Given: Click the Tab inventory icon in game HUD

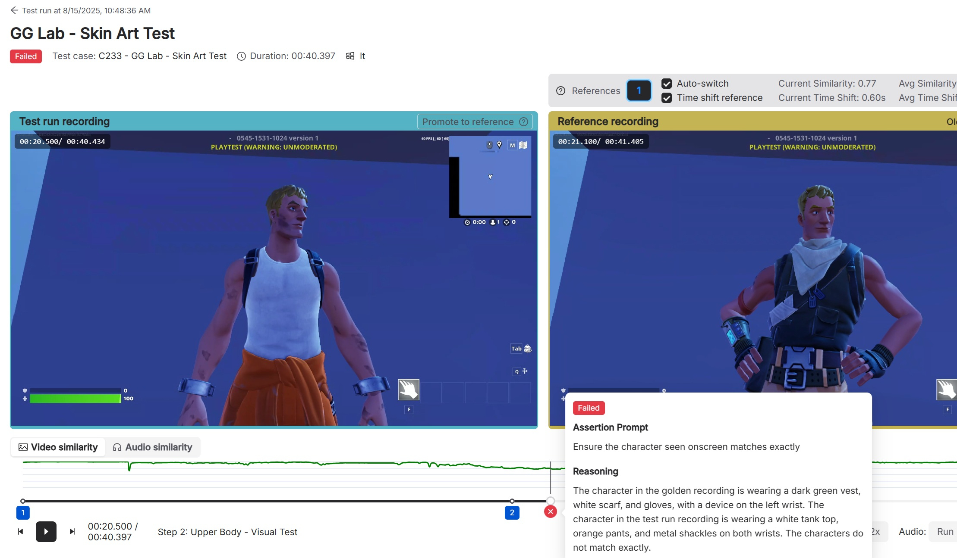Looking at the screenshot, I should [528, 349].
